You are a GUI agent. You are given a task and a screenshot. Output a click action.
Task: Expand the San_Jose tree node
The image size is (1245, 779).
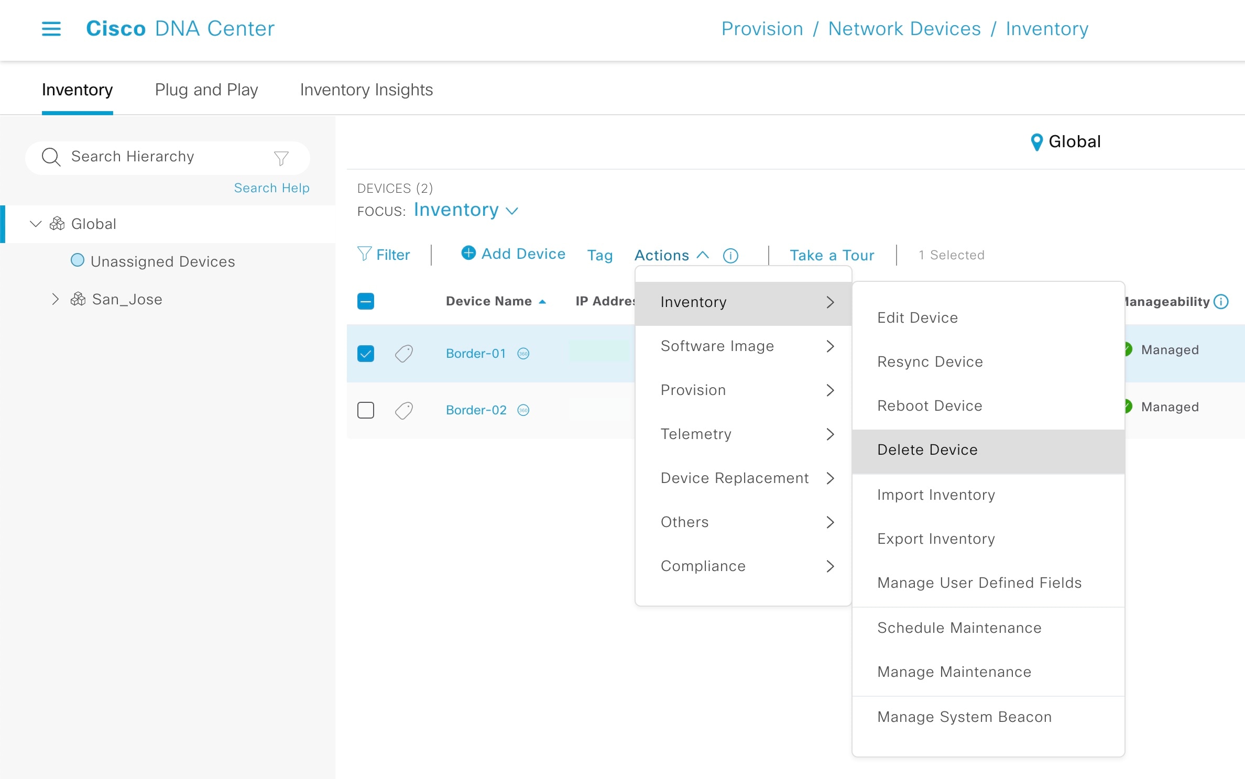pyautogui.click(x=56, y=299)
